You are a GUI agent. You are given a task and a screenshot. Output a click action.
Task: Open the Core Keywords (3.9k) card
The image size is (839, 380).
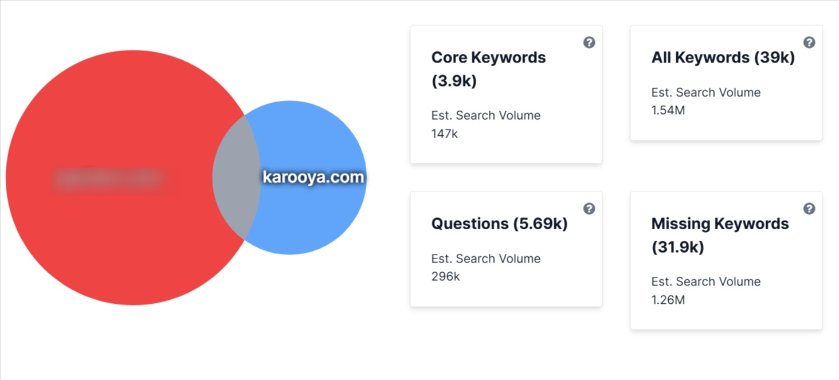click(x=488, y=69)
